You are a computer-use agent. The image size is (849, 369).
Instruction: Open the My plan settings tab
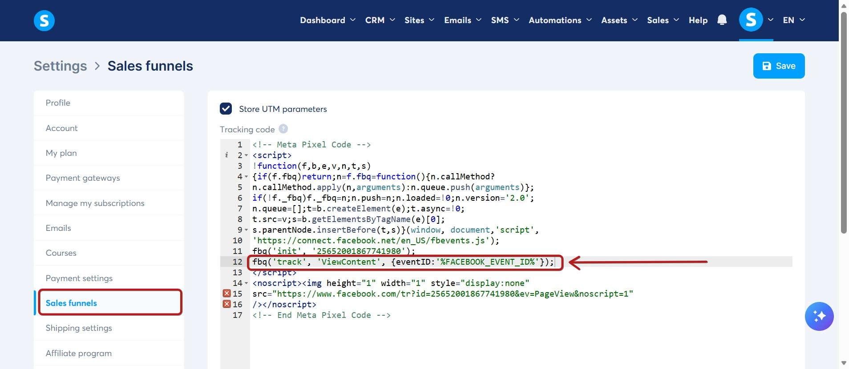tap(109, 153)
